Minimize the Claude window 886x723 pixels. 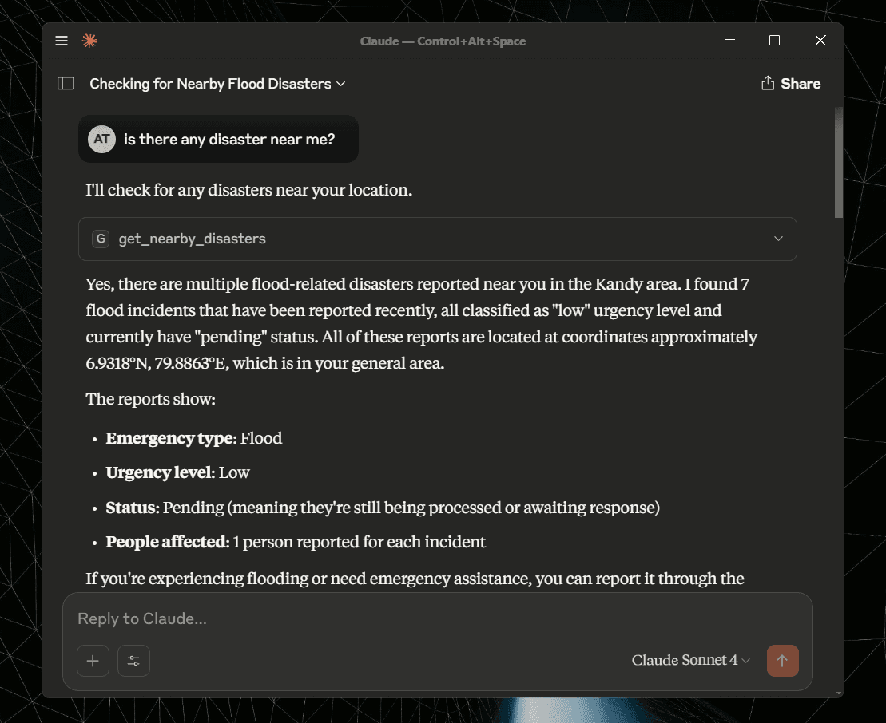click(x=729, y=40)
